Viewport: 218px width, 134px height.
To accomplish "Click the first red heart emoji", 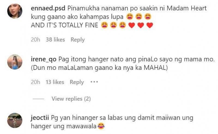I will (132, 25).
